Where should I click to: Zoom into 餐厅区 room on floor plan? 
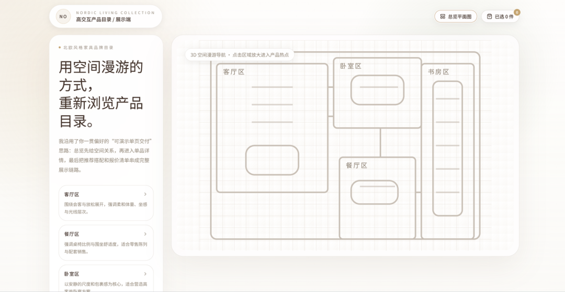377,198
